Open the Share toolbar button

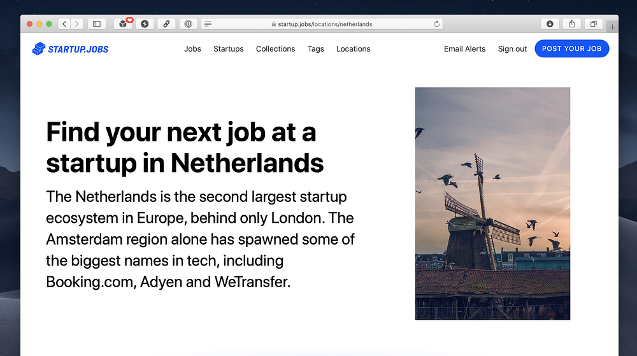(571, 24)
